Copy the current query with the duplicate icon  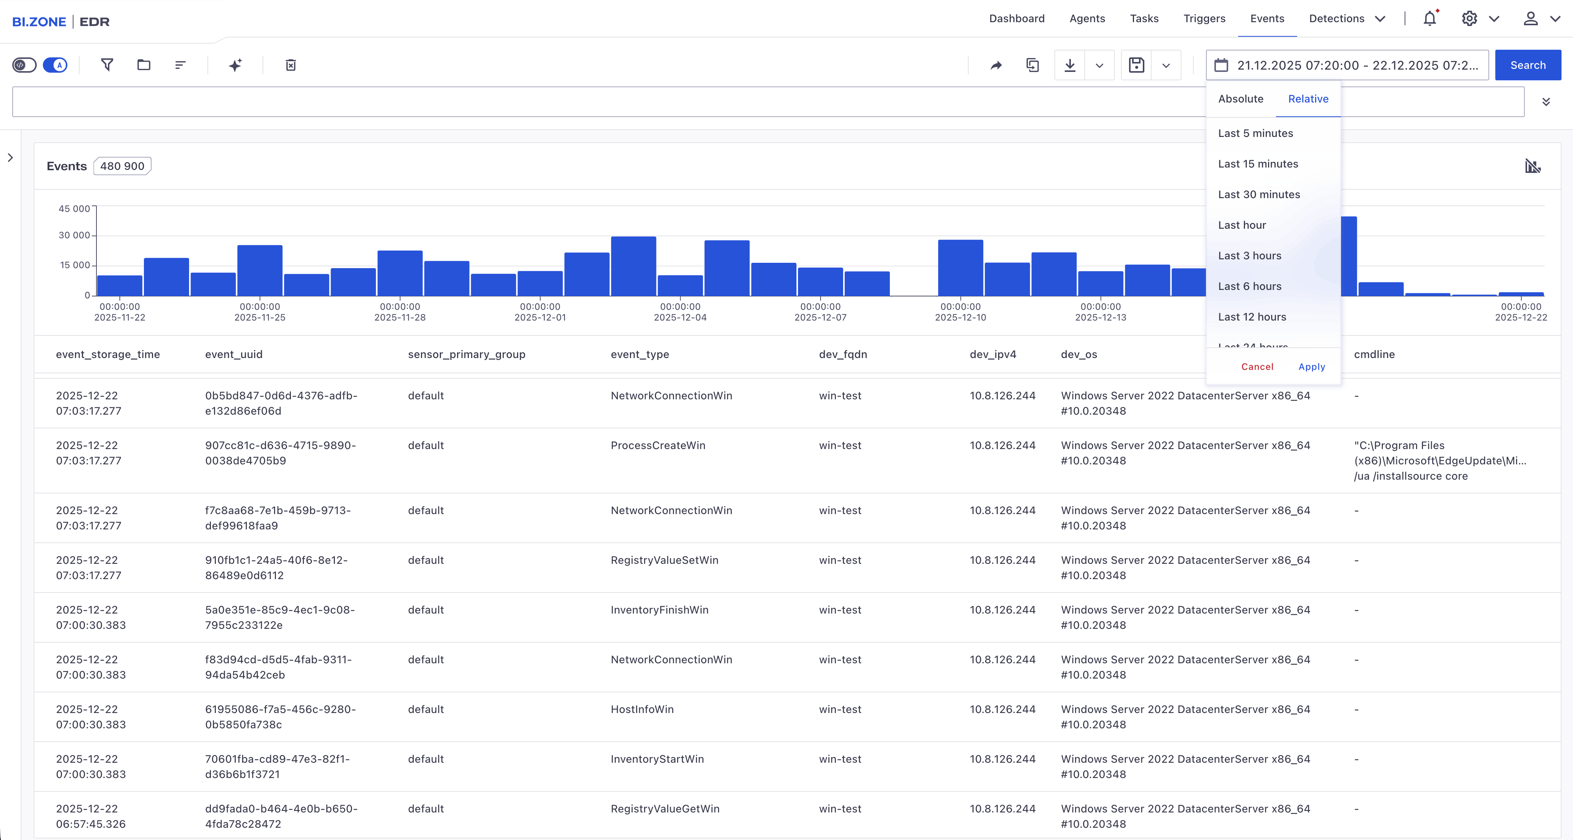coord(1033,65)
